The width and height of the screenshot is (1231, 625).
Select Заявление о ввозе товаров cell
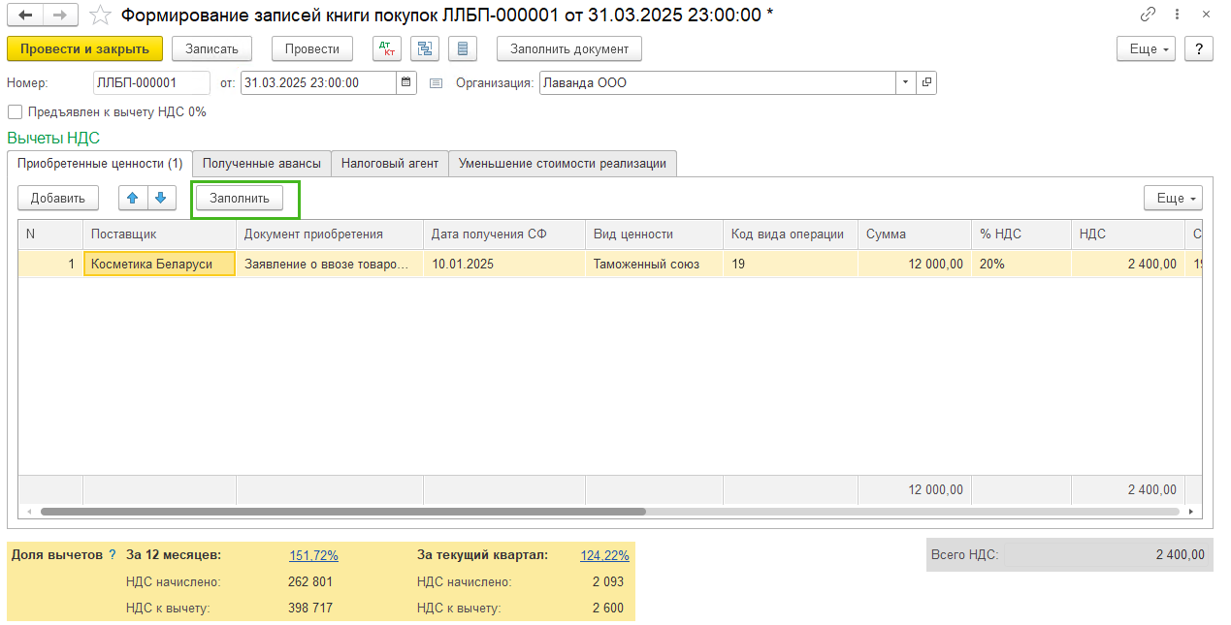click(330, 264)
